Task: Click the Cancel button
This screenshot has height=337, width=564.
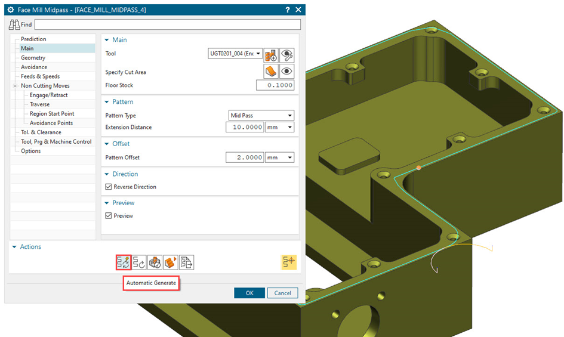Action: click(282, 293)
